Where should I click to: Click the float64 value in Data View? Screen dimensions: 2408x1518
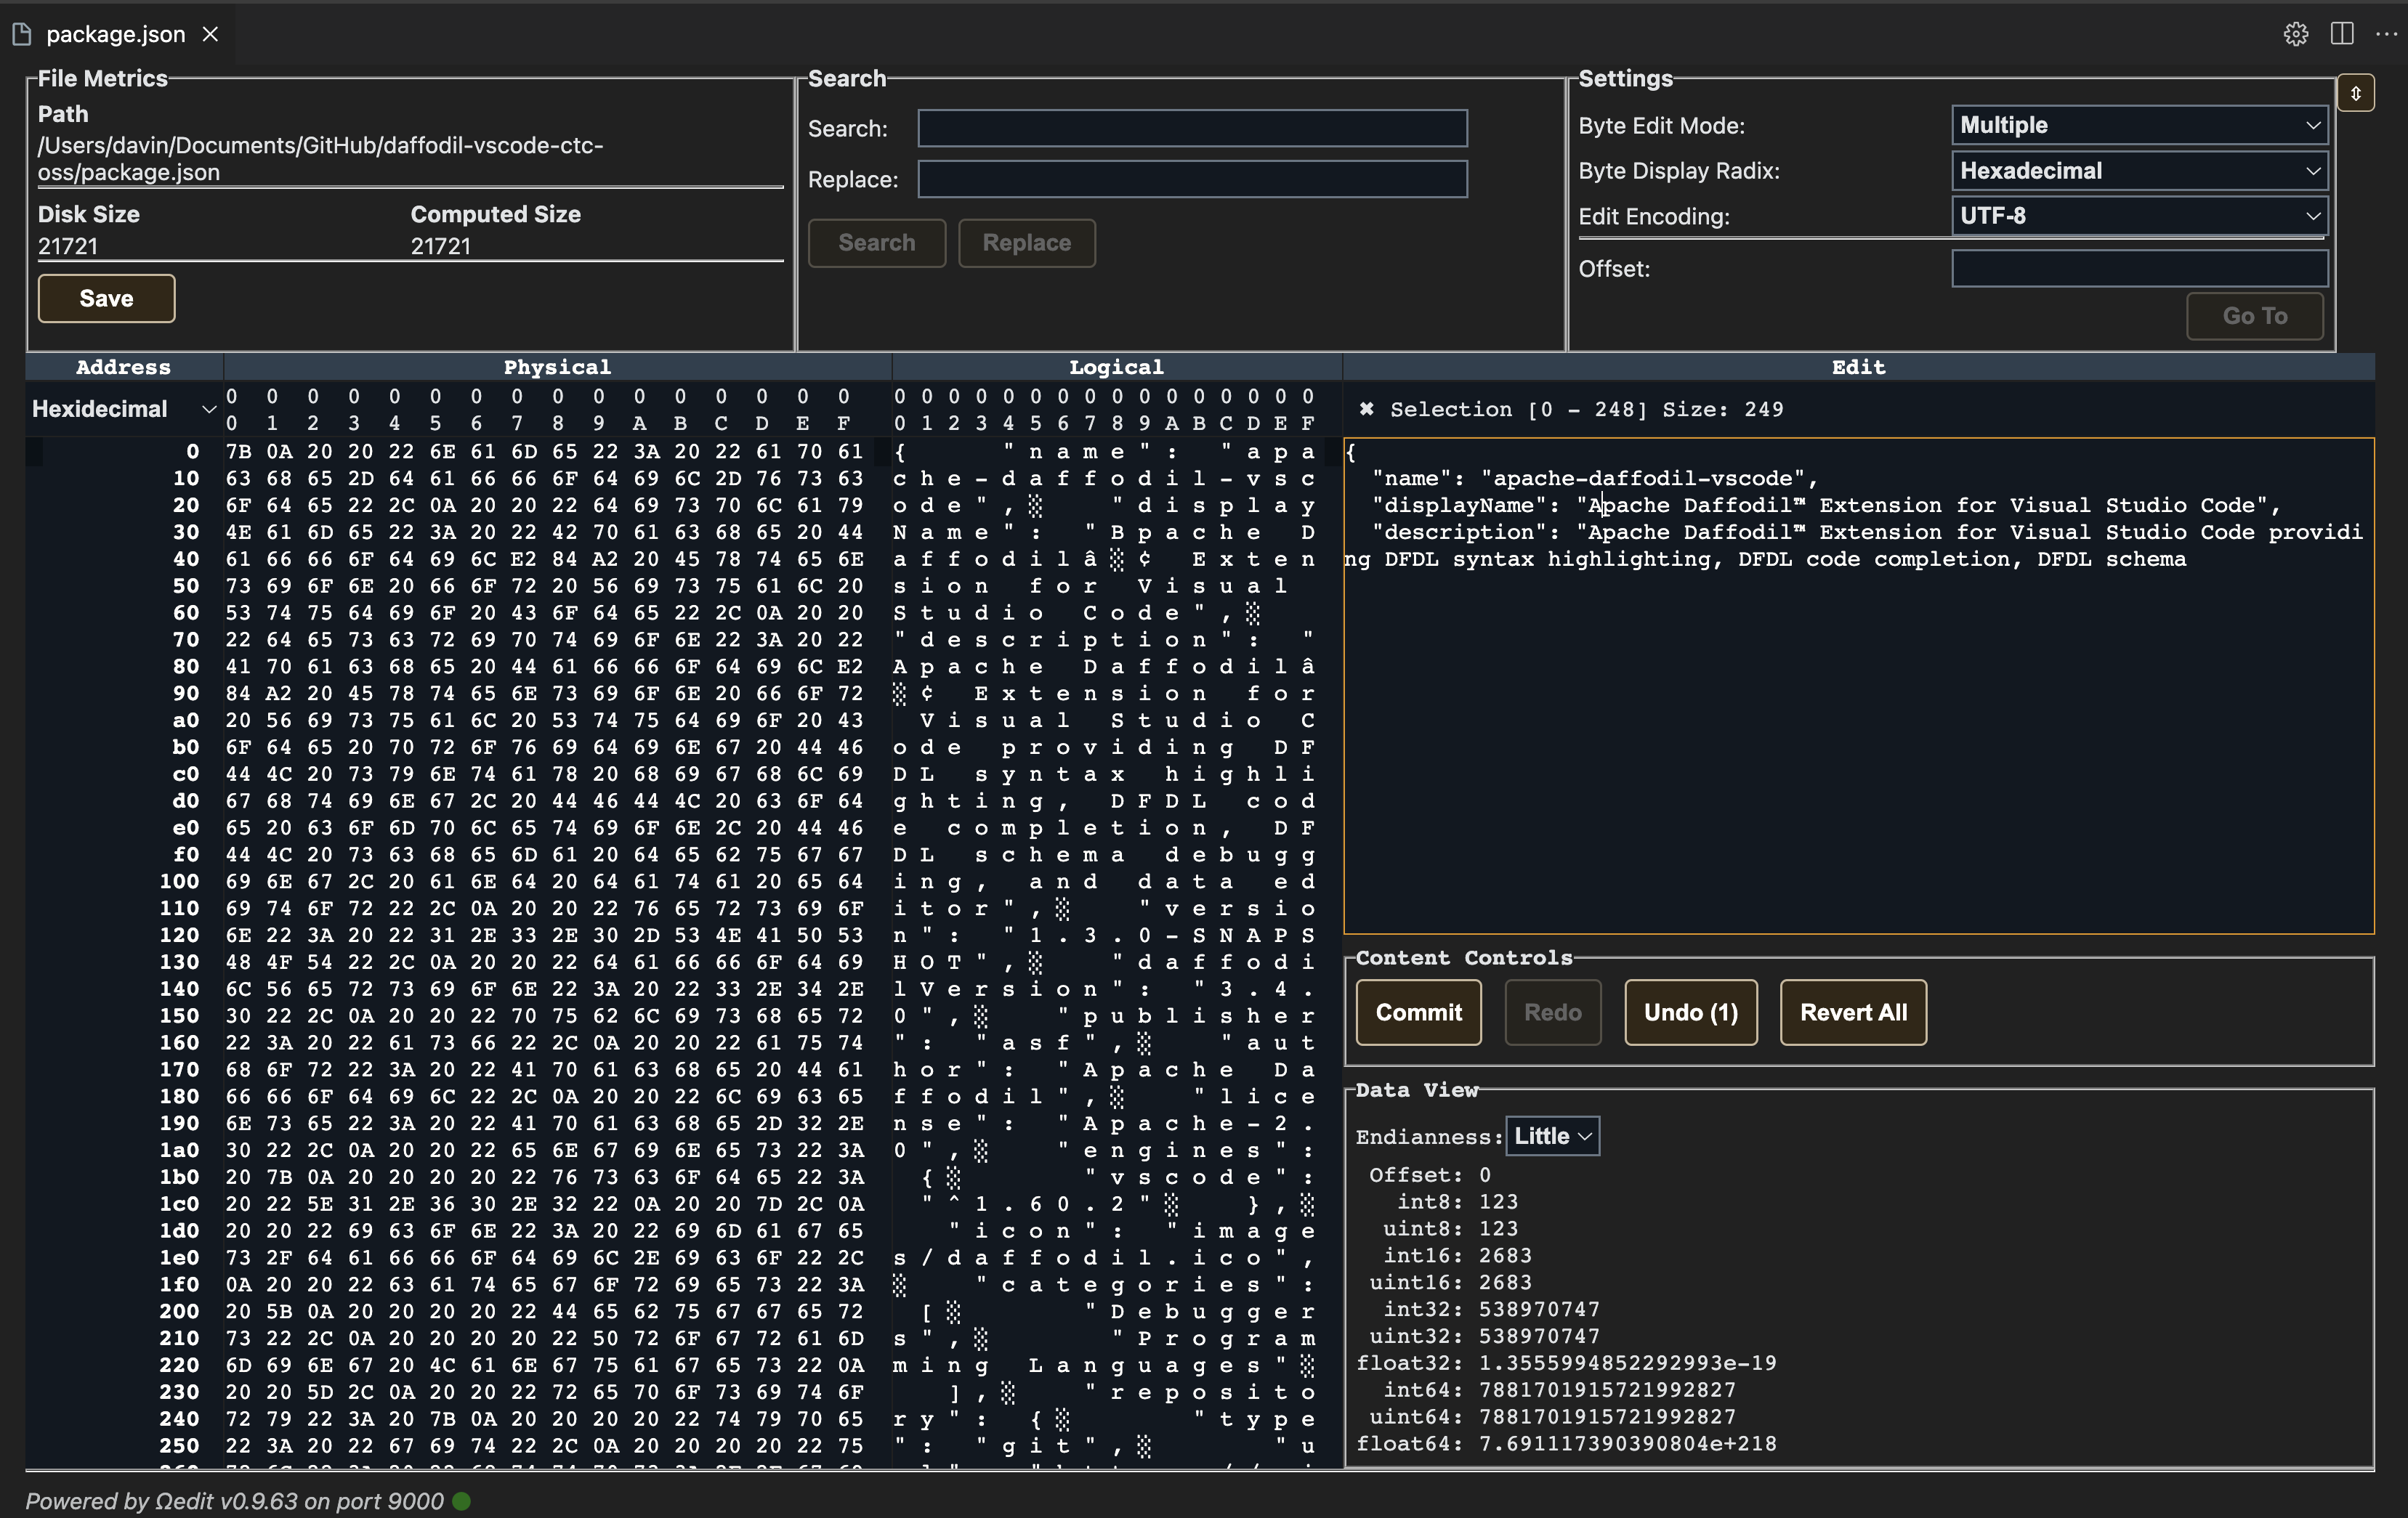click(x=1627, y=1443)
